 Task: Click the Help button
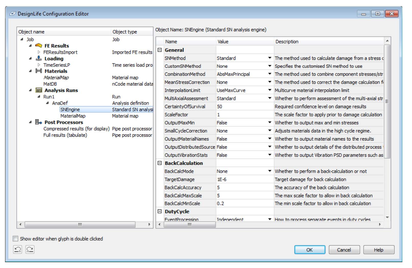click(x=379, y=250)
